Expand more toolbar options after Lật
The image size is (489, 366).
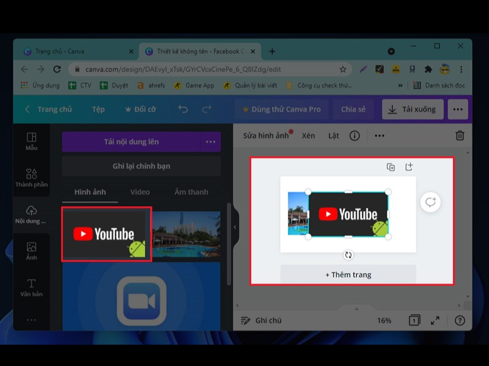point(380,135)
